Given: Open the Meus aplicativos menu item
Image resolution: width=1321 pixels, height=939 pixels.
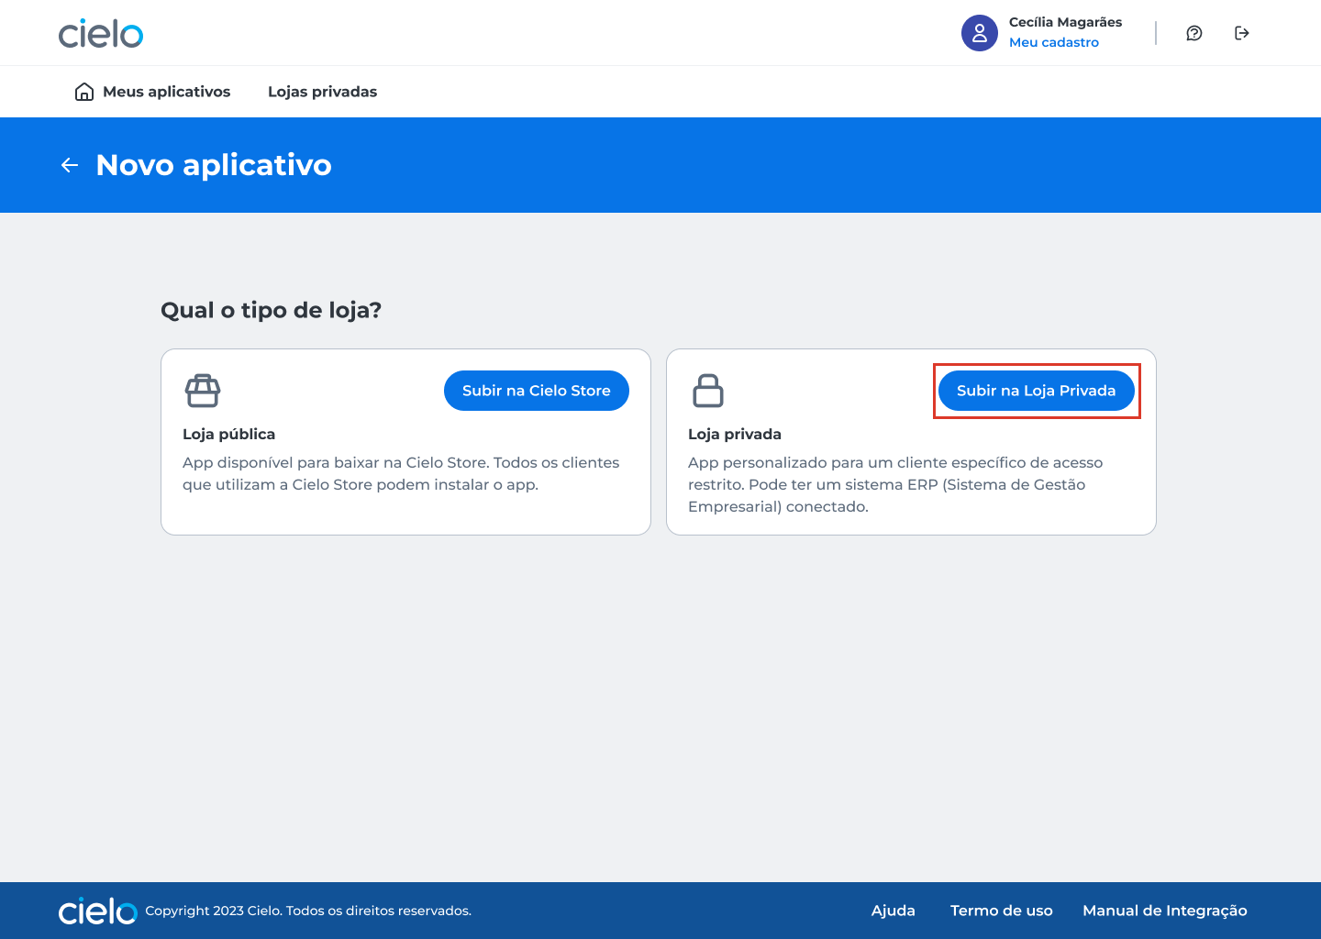Looking at the screenshot, I should tap(167, 92).
